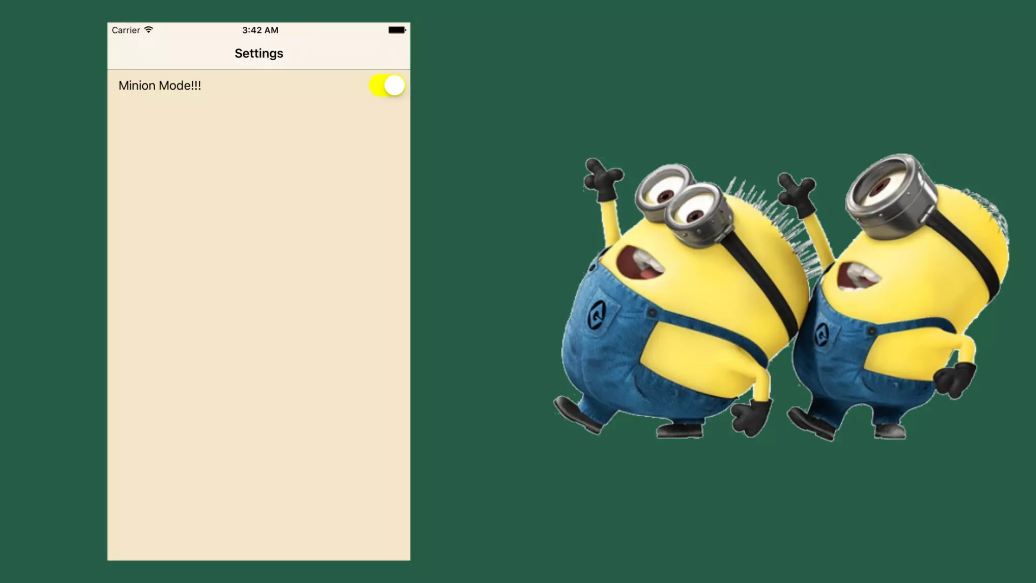Click the Settings navigation title
Screen dimensions: 1036x583
[x=258, y=53]
